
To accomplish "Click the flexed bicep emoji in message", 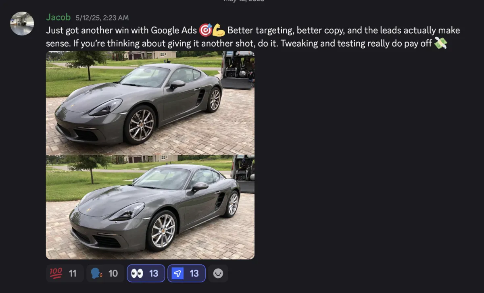I will 219,30.
